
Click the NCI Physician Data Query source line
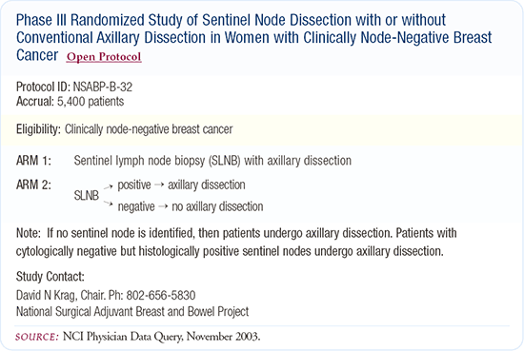[138, 337]
